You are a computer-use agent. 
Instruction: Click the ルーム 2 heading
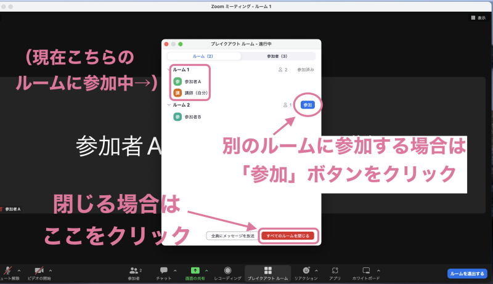coord(181,105)
